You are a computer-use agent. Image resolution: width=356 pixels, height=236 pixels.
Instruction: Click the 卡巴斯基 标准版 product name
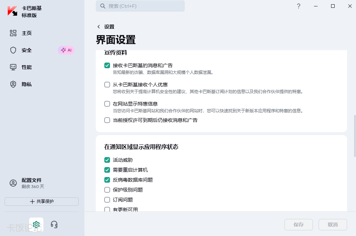32,12
